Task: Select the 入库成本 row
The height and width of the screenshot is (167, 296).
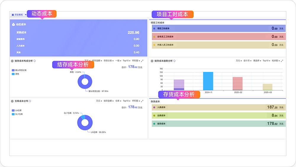Action: [x=218, y=107]
